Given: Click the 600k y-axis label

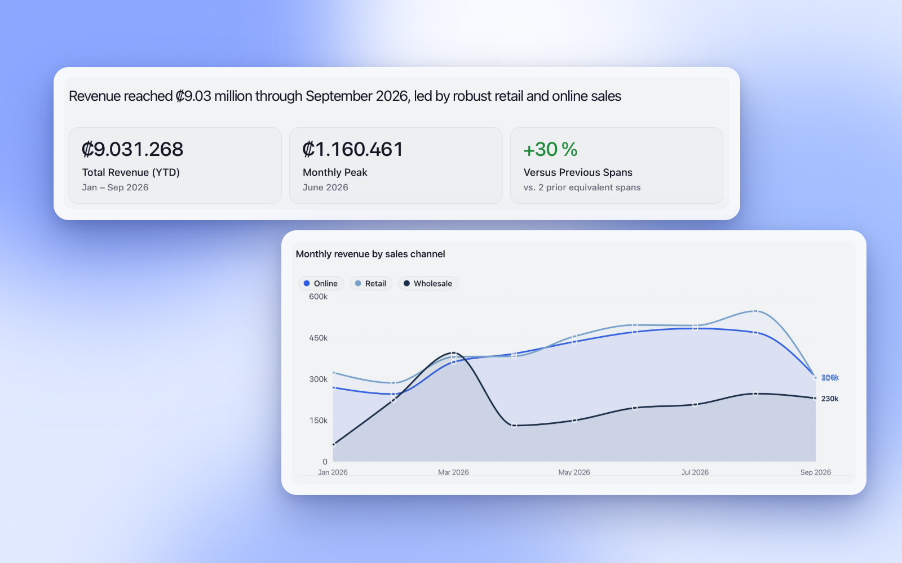Looking at the screenshot, I should tap(318, 297).
